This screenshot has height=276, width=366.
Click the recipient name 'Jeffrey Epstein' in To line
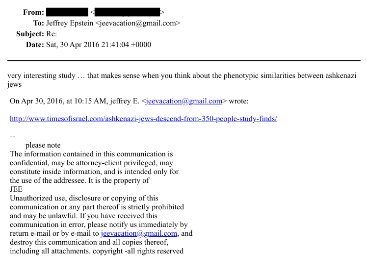pos(69,23)
